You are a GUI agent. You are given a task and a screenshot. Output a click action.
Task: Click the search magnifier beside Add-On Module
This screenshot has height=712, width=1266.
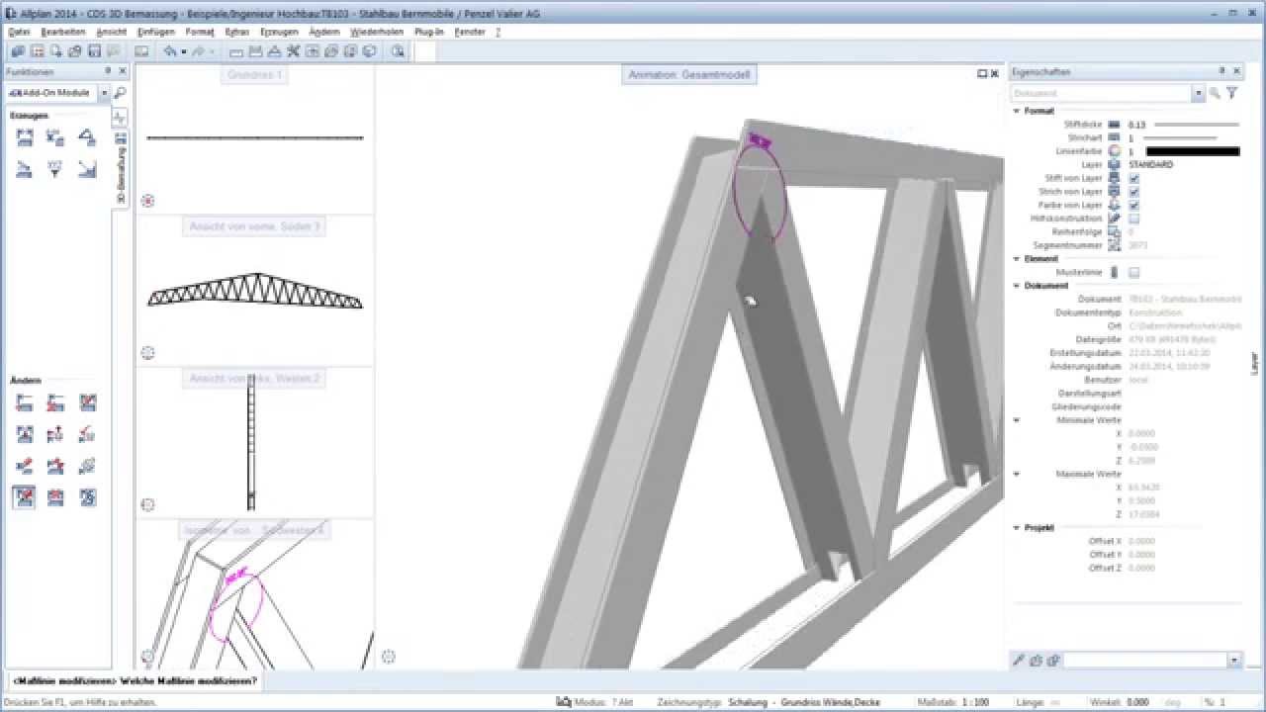click(120, 93)
